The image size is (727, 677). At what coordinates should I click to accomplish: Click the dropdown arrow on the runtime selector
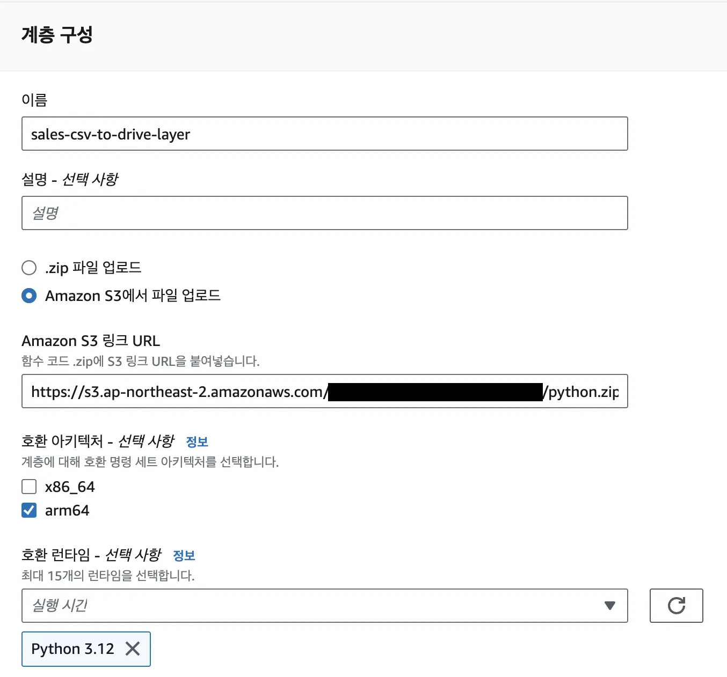coord(609,606)
